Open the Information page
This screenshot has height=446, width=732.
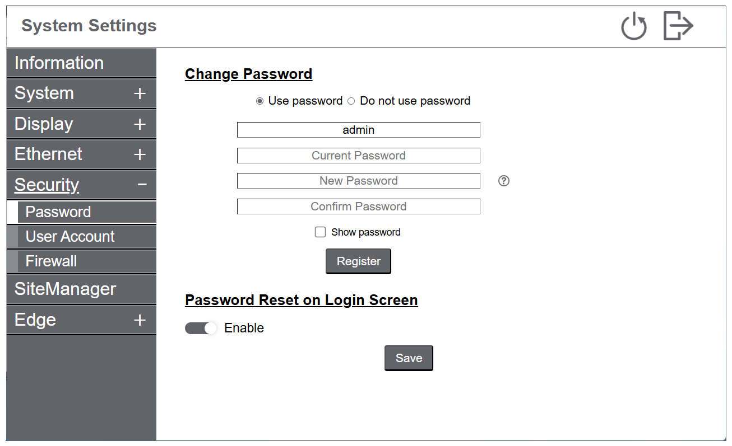click(x=59, y=63)
